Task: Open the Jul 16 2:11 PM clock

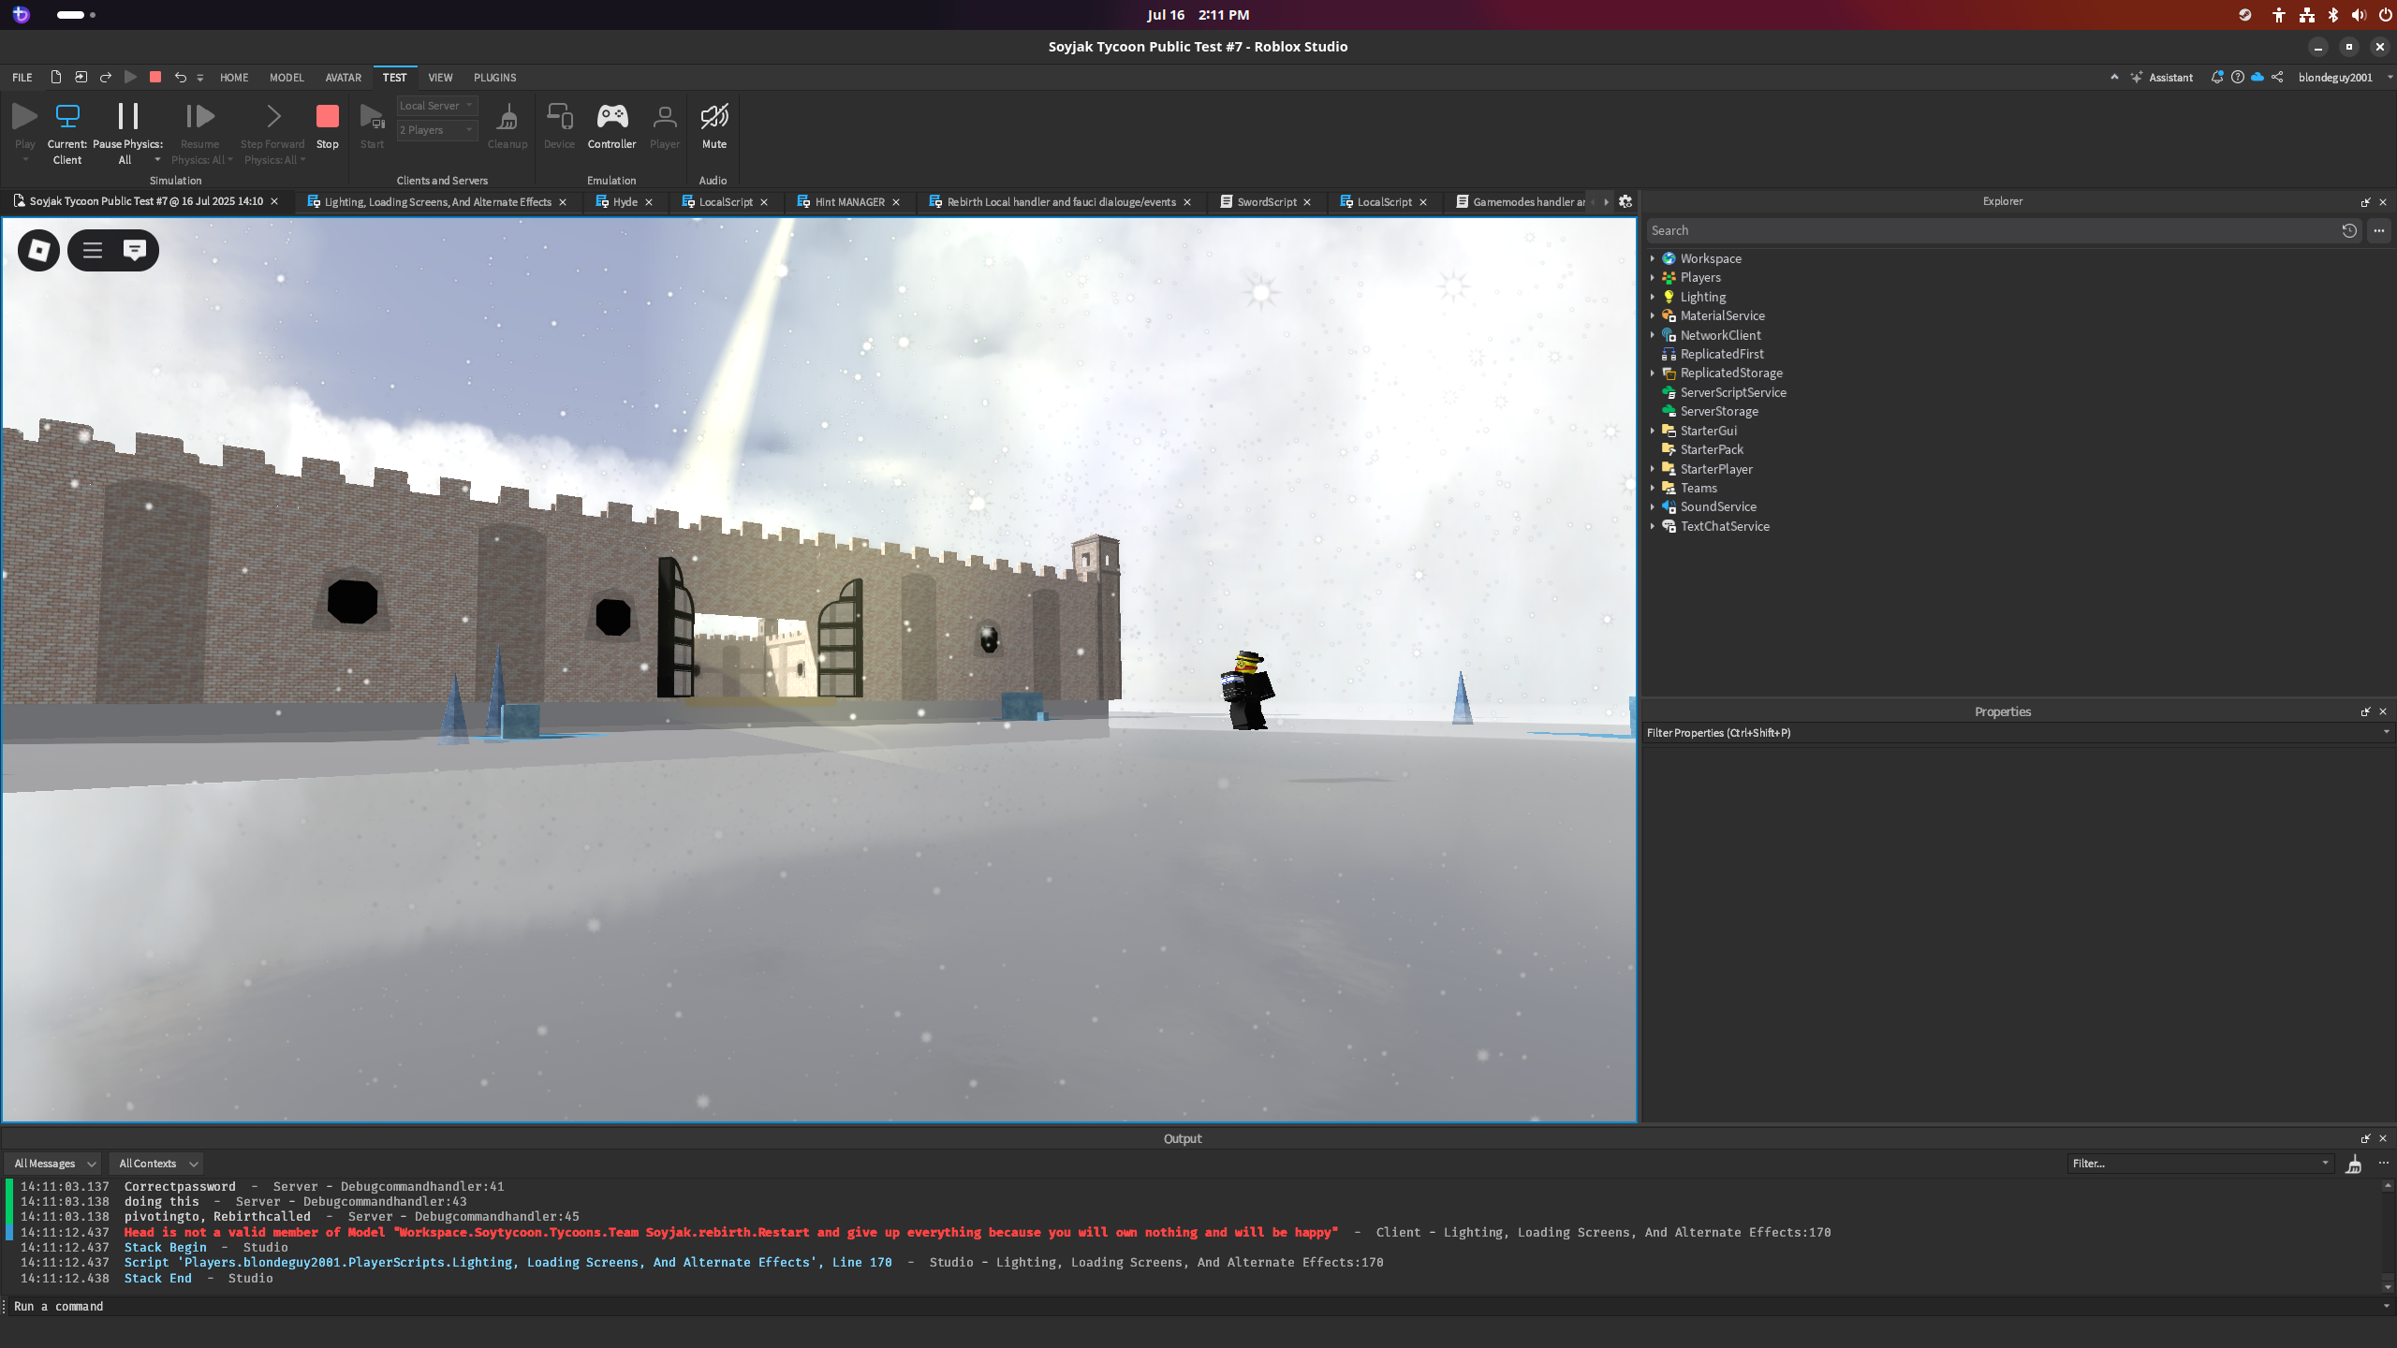Action: click(1198, 15)
